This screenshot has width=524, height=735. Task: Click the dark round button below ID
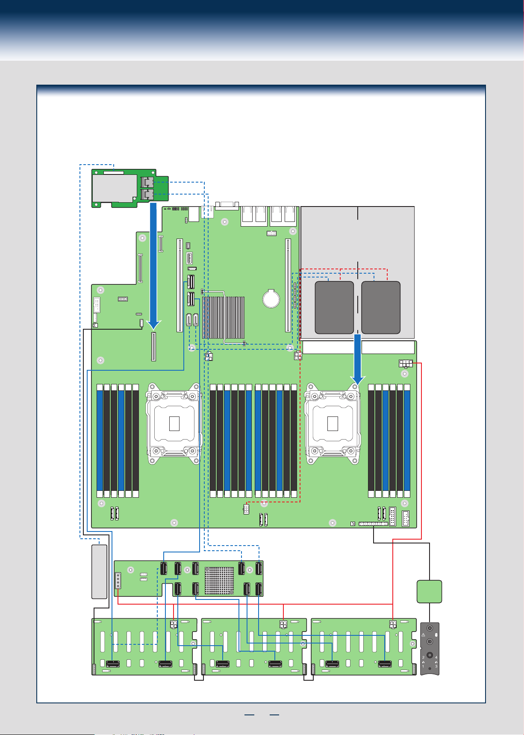click(430, 655)
